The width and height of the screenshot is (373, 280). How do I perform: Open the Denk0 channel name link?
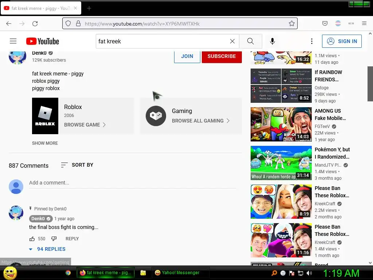pos(39,53)
